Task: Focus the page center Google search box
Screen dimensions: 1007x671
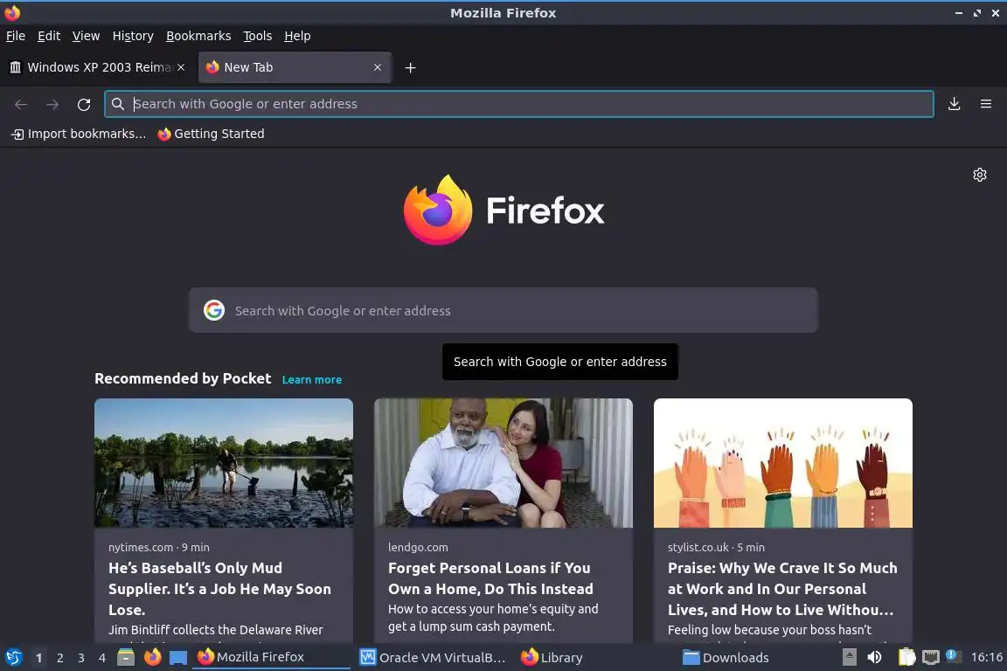Action: [503, 310]
